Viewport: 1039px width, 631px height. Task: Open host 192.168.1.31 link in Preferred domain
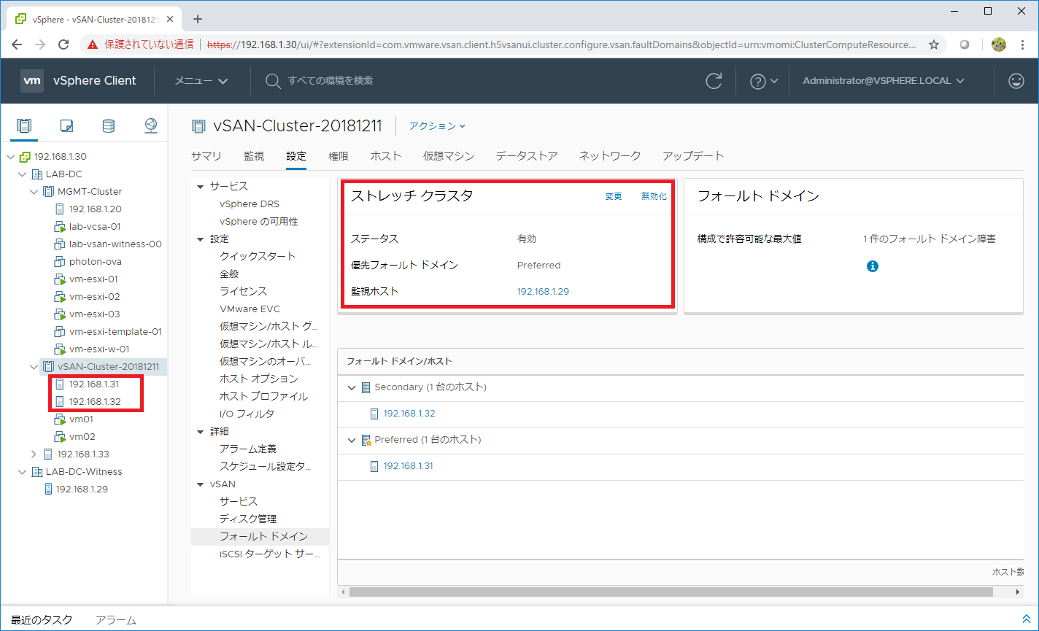(x=409, y=466)
